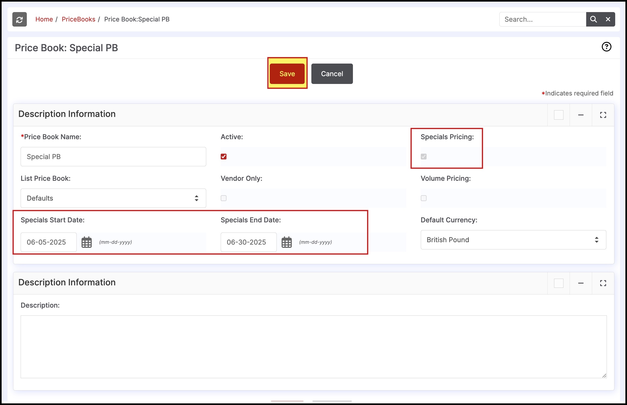Click the search magnifier icon
627x405 pixels.
[x=593, y=19]
